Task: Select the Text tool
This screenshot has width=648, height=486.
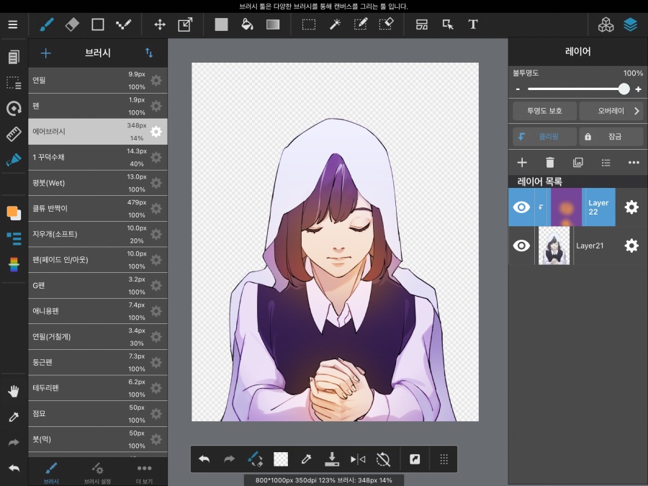Action: (473, 24)
